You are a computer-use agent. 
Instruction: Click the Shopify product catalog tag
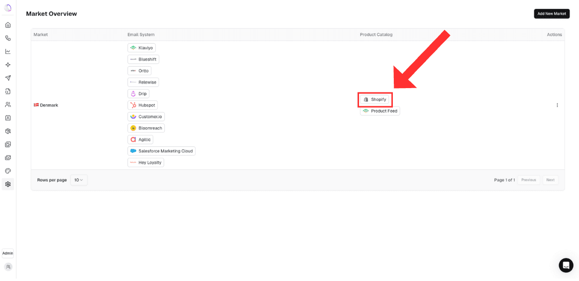pos(375,100)
